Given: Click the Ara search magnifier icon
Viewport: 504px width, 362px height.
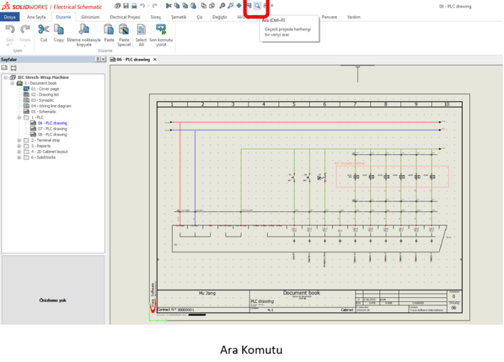Looking at the screenshot, I should pos(257,5).
